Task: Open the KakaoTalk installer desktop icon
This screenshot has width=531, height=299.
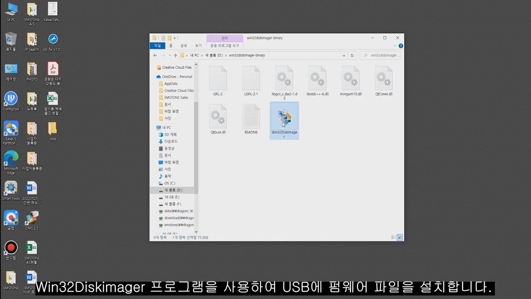Action: [53, 12]
